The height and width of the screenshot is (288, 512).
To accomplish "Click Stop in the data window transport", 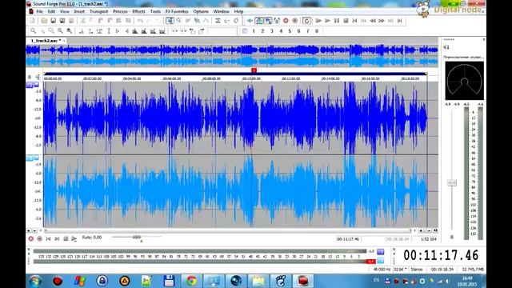I will click(66, 239).
